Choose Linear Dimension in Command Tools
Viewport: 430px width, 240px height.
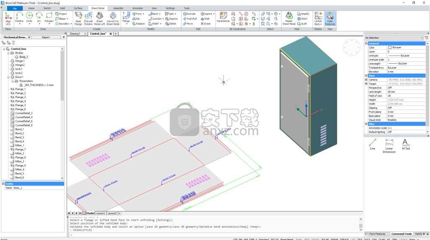tap(389, 146)
